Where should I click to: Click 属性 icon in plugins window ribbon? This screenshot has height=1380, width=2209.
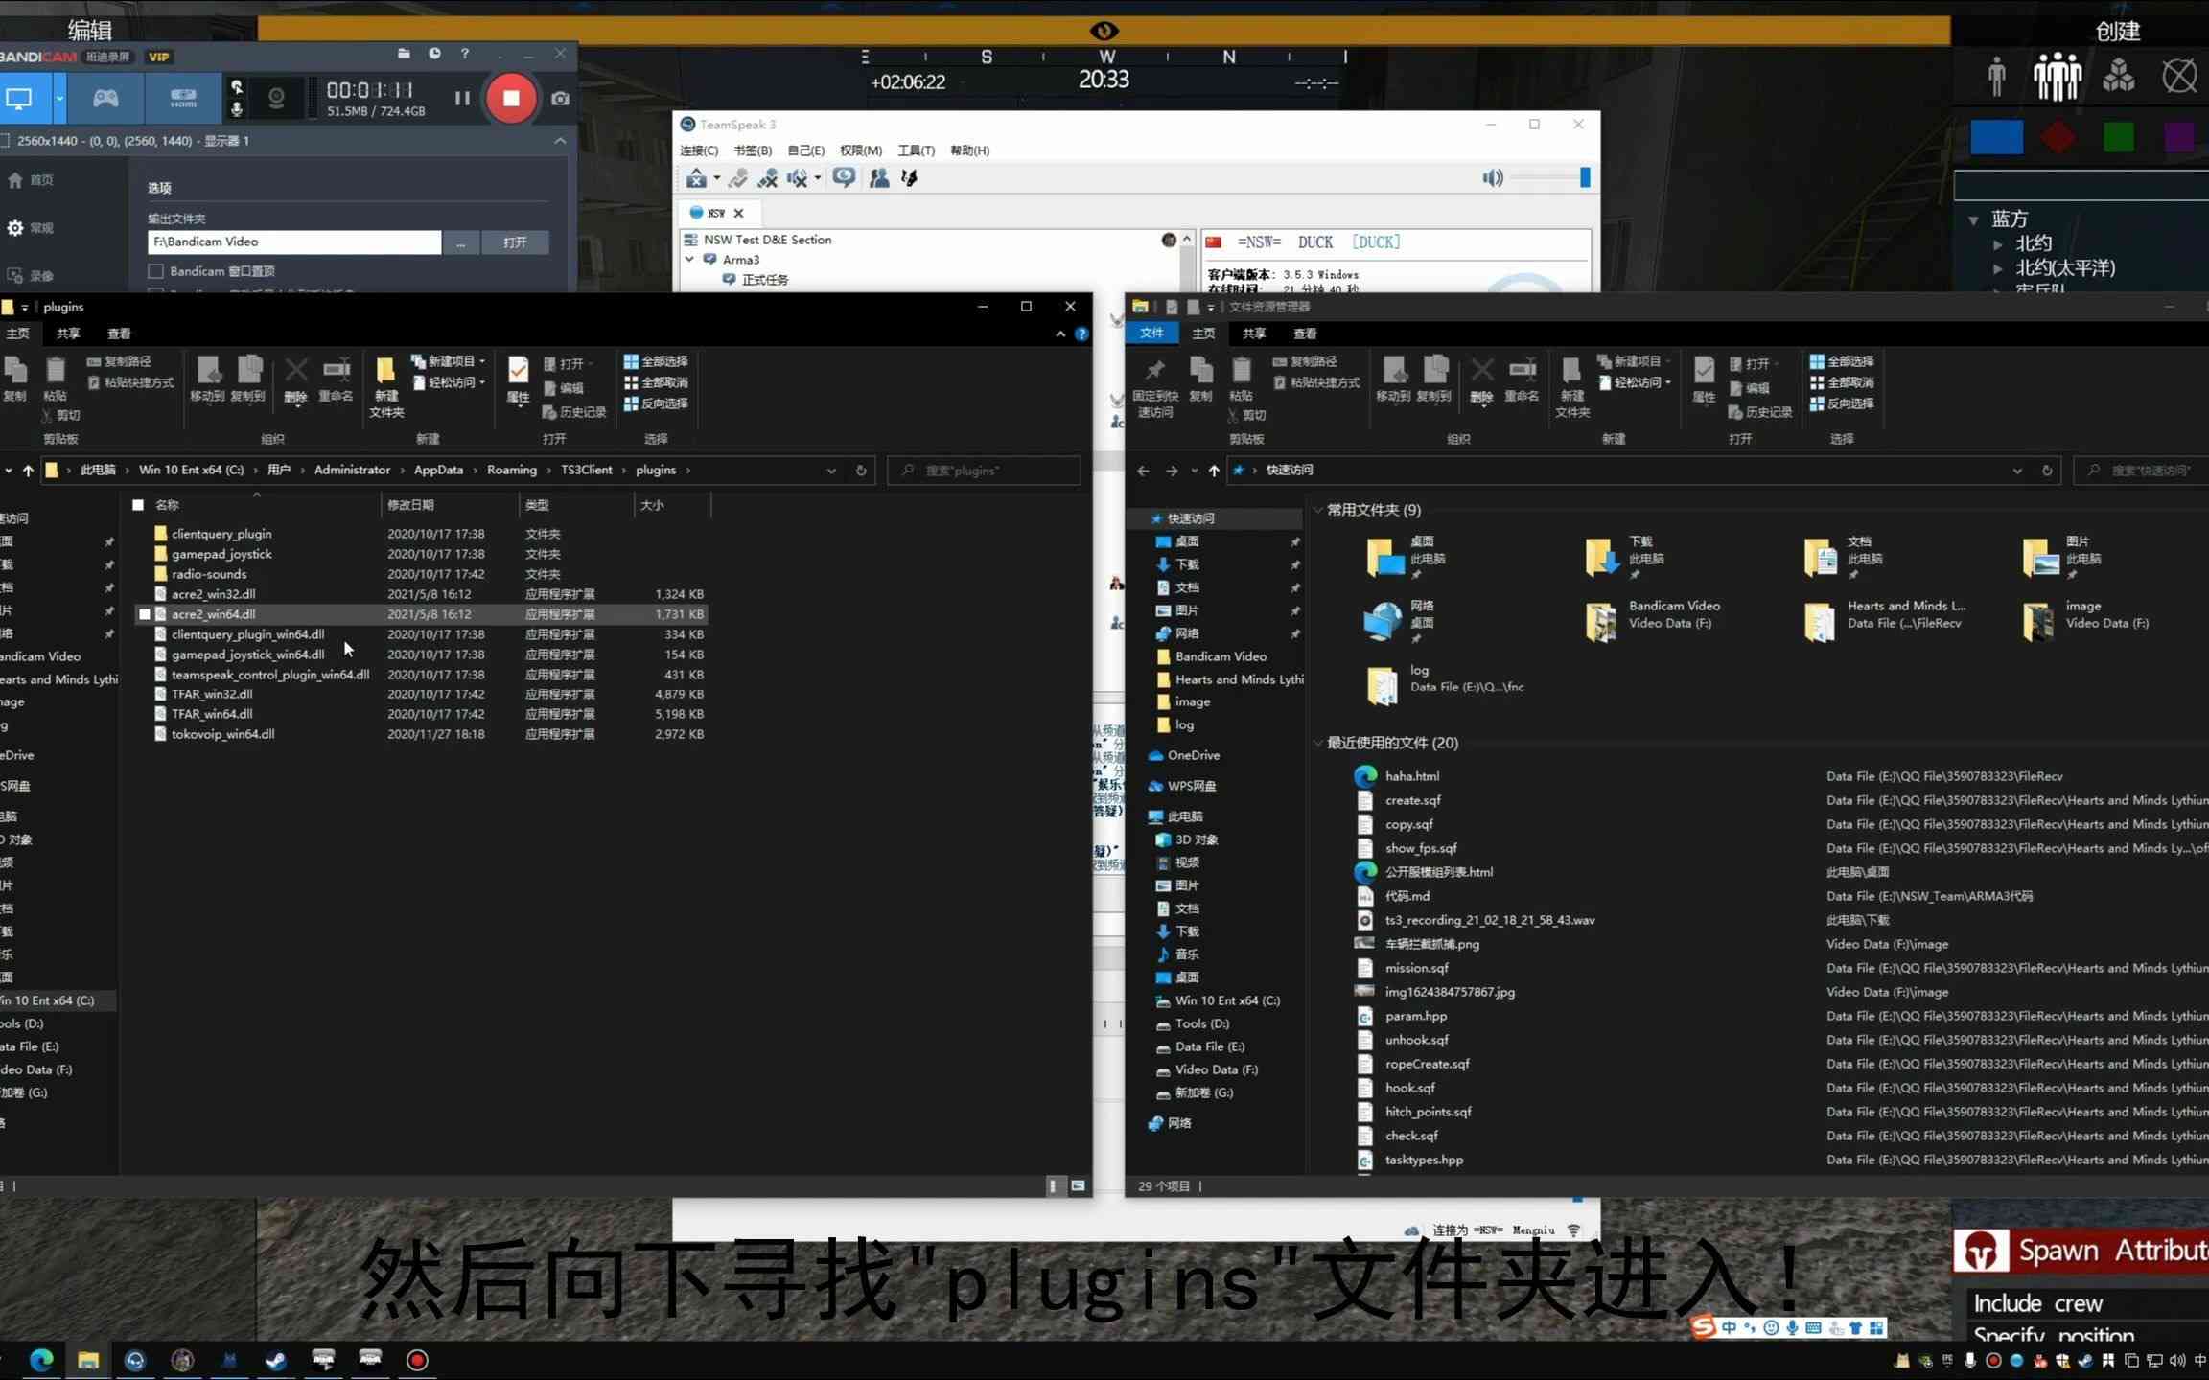(x=518, y=381)
